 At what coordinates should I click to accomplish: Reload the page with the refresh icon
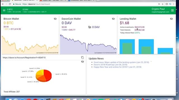10,4
